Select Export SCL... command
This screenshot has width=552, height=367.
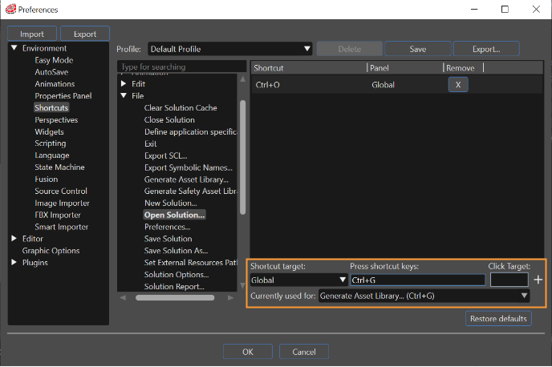[x=166, y=155]
